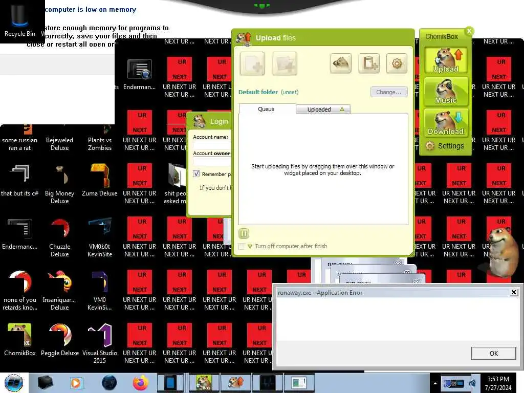
Task: Click the Upload button in ChomikBox widget
Action: [x=446, y=60]
